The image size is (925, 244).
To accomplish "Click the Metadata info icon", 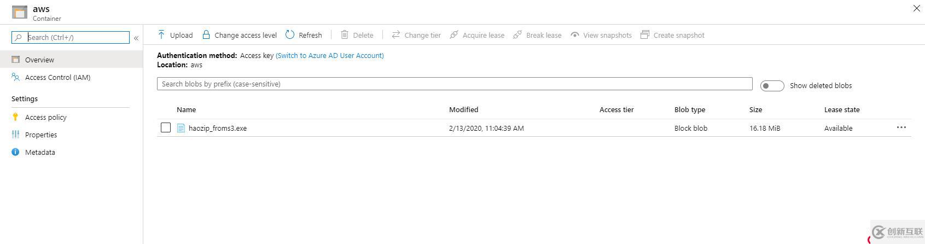I will (x=15, y=152).
